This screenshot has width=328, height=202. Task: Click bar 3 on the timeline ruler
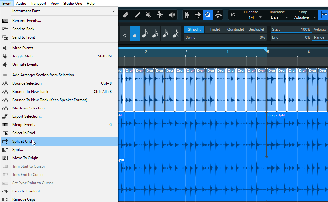point(187,52)
